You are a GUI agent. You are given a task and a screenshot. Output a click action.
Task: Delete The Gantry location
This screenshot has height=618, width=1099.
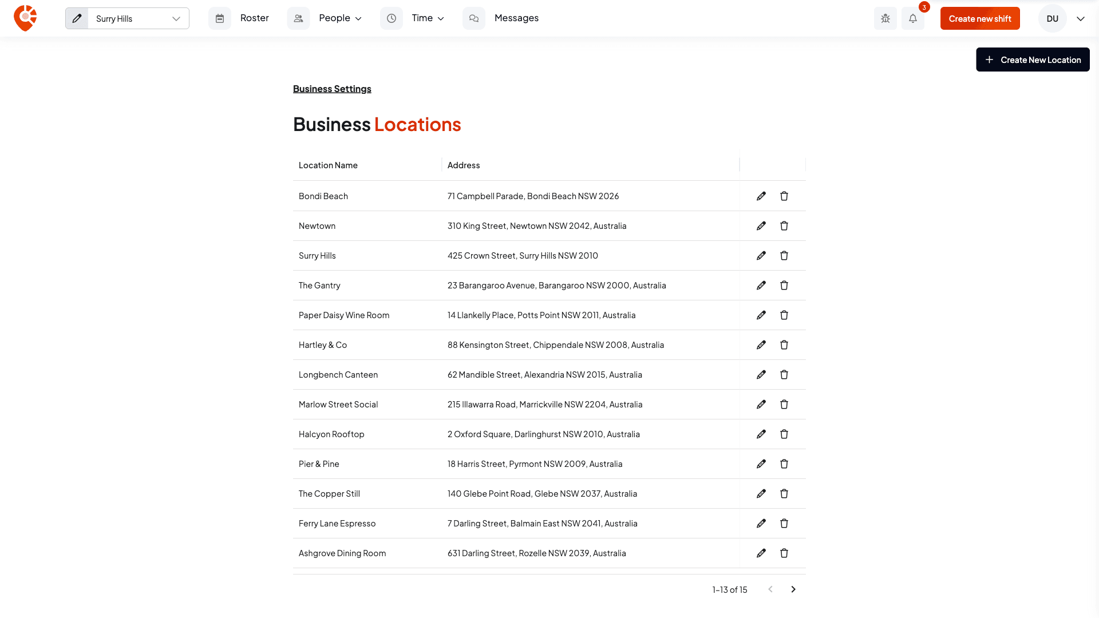(x=784, y=286)
